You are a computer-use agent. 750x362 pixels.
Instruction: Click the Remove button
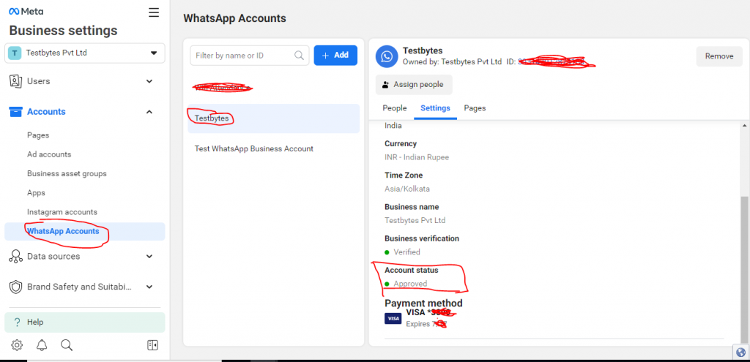point(719,56)
